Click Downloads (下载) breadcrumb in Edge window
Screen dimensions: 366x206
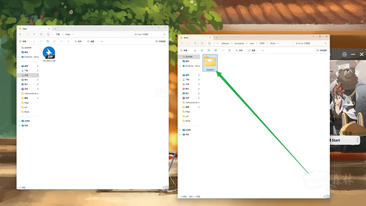[x=58, y=34]
